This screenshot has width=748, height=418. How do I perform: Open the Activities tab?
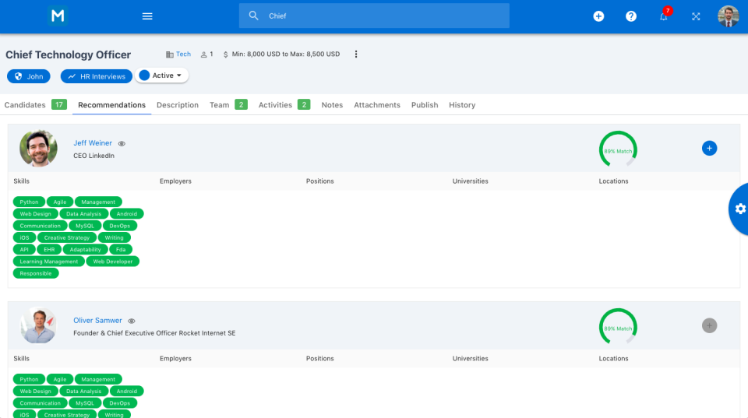click(275, 105)
